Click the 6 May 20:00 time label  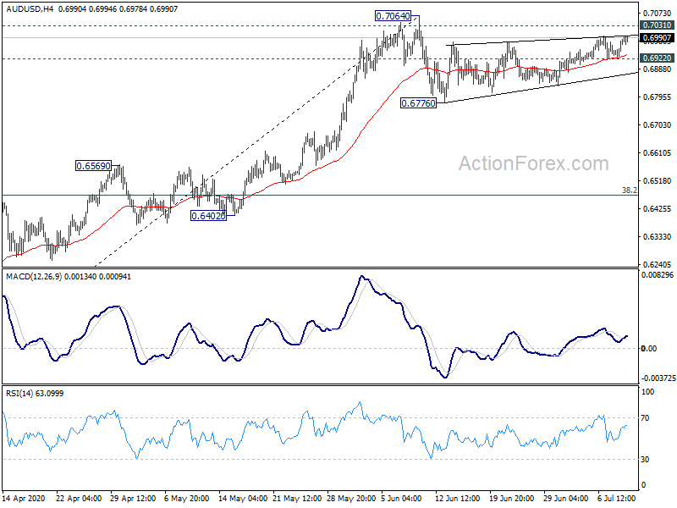pos(187,498)
